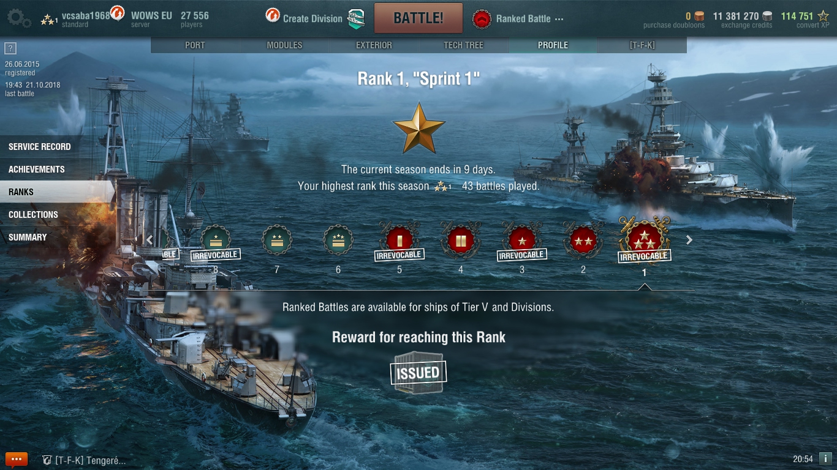
Task: Start the match with BATTLE! button
Action: coord(418,18)
